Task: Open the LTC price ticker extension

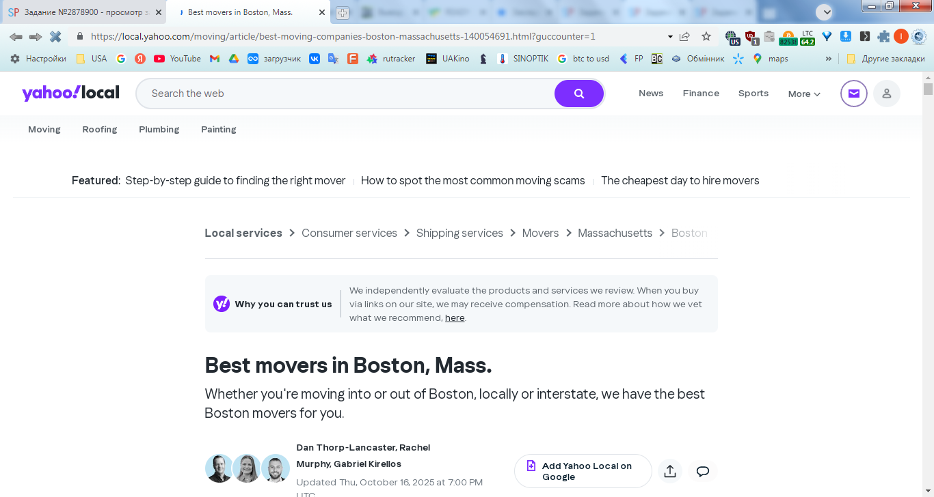Action: tap(808, 38)
